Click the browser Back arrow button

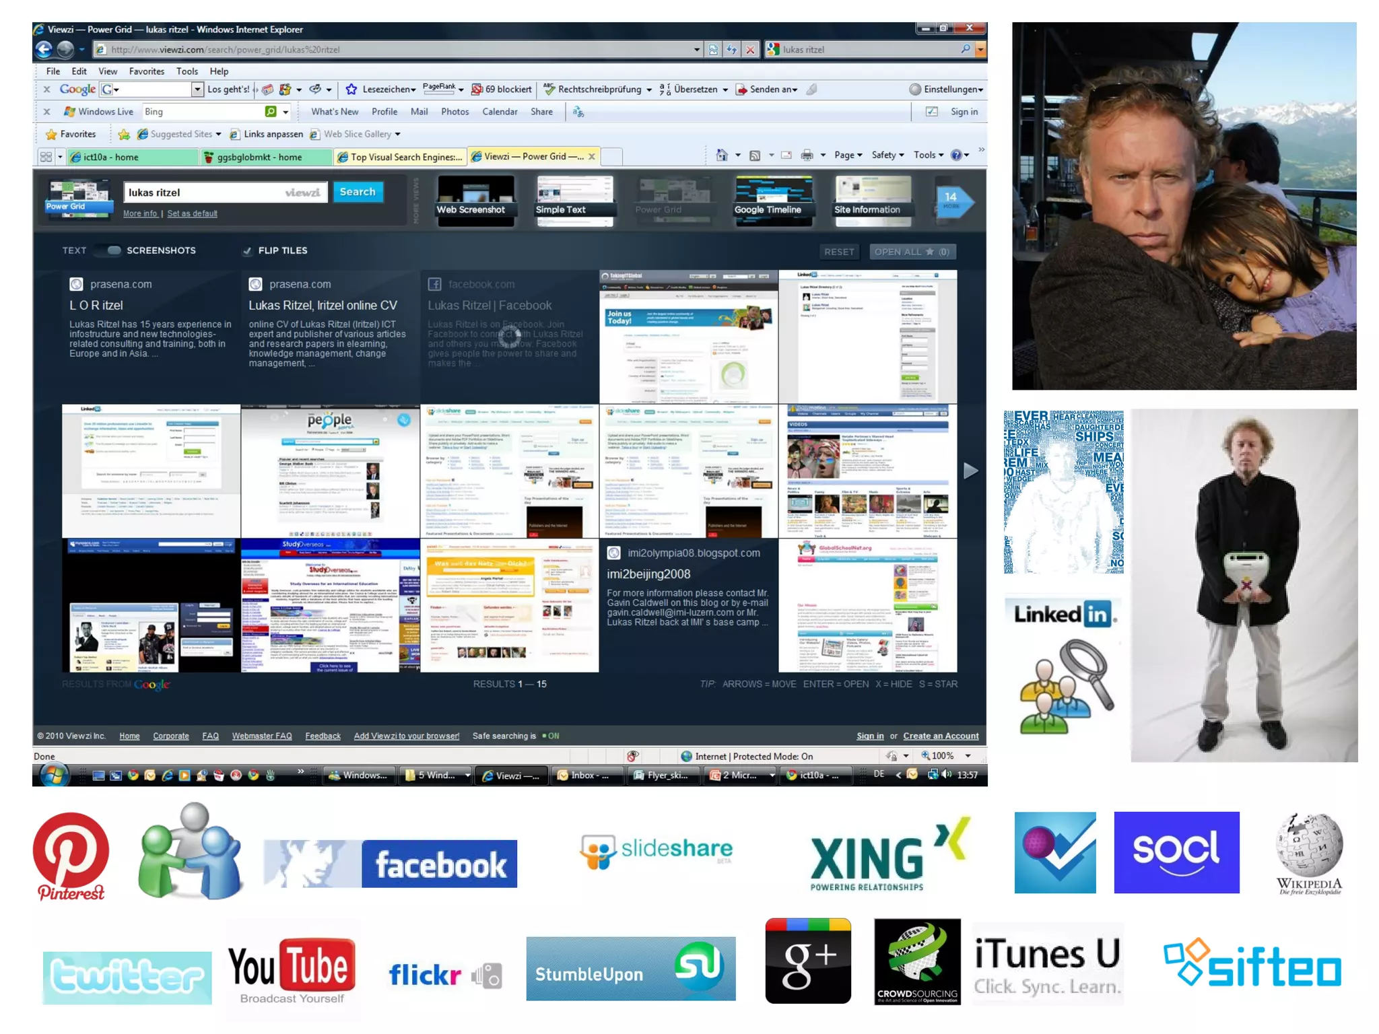click(x=44, y=49)
